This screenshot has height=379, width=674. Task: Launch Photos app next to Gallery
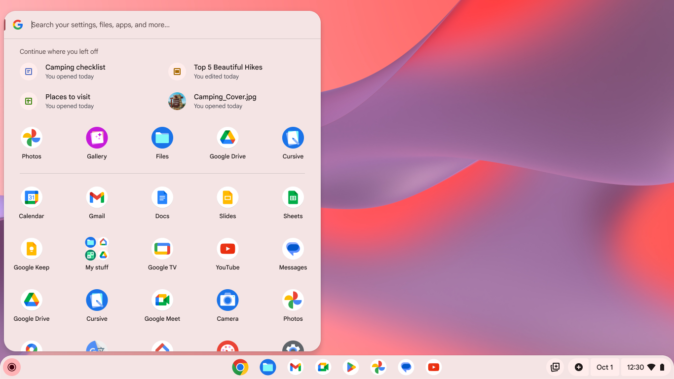pyautogui.click(x=32, y=138)
